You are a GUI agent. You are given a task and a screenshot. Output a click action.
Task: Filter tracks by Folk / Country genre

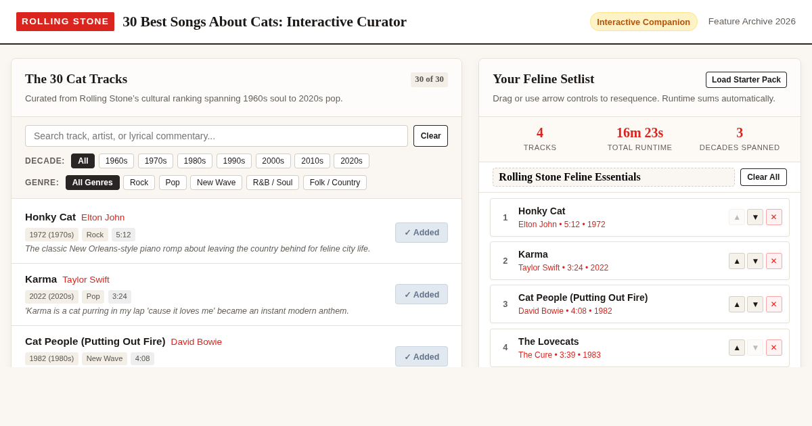[x=335, y=183]
